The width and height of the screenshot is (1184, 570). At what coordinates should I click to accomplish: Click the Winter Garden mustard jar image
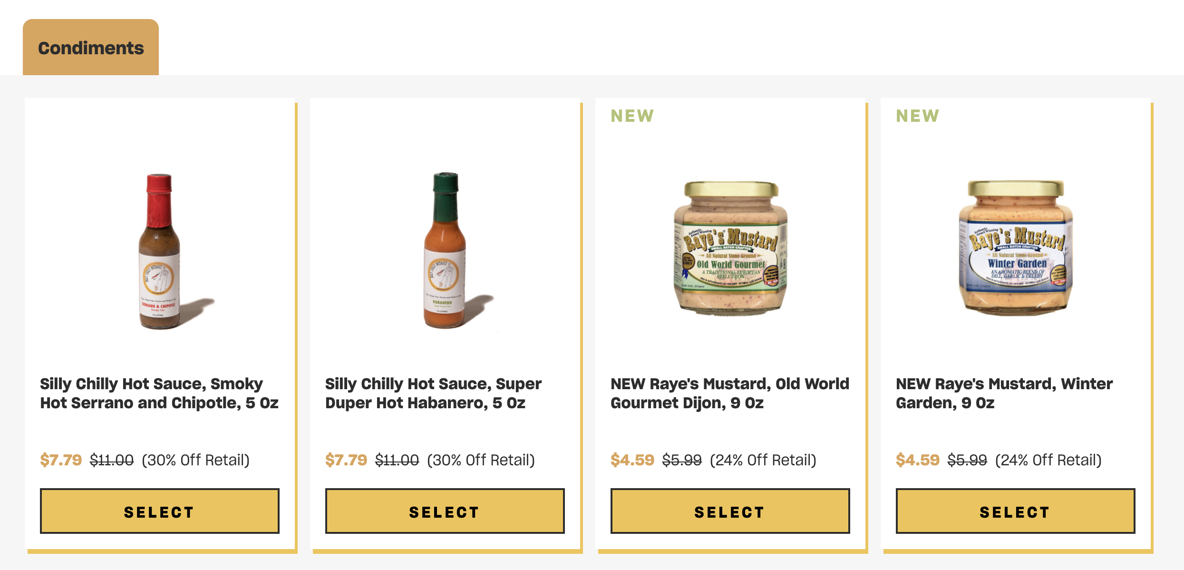pyautogui.click(x=1016, y=247)
